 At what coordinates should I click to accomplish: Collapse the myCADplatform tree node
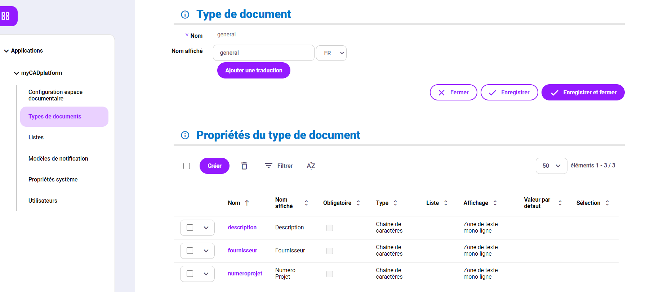point(17,73)
